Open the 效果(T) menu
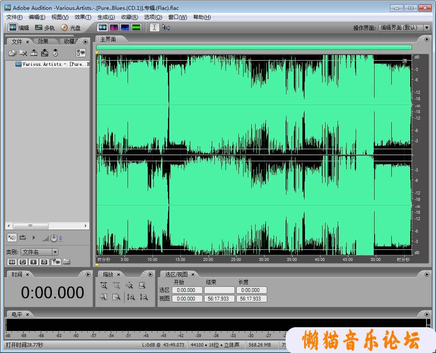This screenshot has height=353, width=436. pyautogui.click(x=83, y=17)
